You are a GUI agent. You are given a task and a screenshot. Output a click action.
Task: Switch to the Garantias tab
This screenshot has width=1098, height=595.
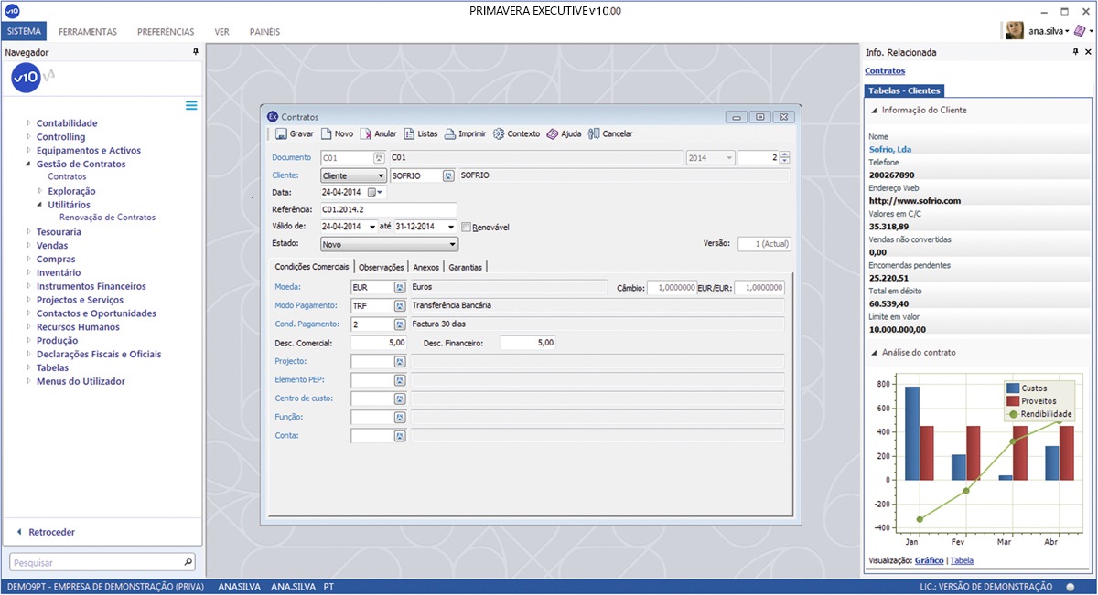(466, 267)
